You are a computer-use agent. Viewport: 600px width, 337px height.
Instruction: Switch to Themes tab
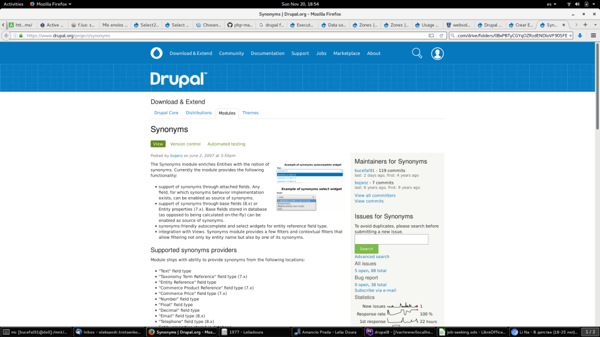[250, 113]
